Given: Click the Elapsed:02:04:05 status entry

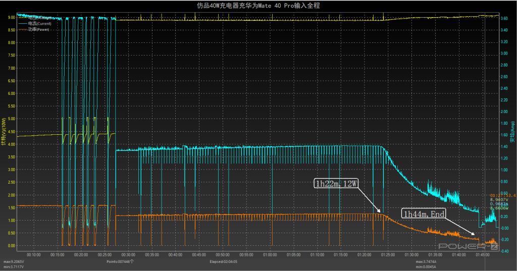Looking at the screenshot, I should pyautogui.click(x=223, y=262).
